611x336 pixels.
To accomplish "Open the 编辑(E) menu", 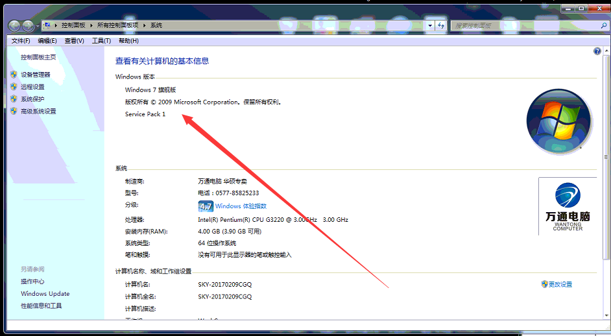I will [x=47, y=41].
